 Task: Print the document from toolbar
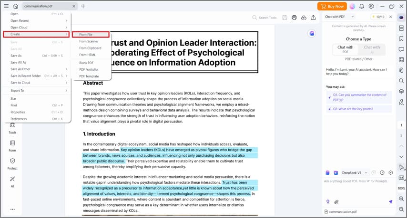click(x=294, y=18)
